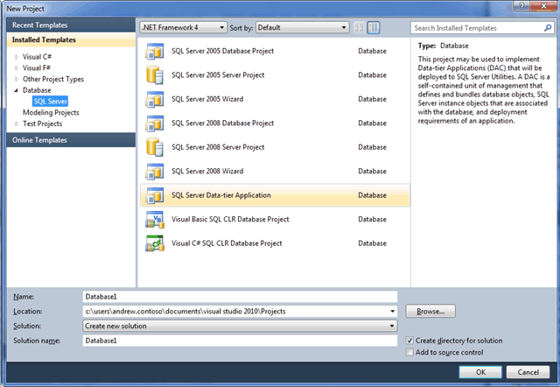Select 'SQL Server 2005 Database Project' text
The width and height of the screenshot is (560, 387).
point(222,51)
